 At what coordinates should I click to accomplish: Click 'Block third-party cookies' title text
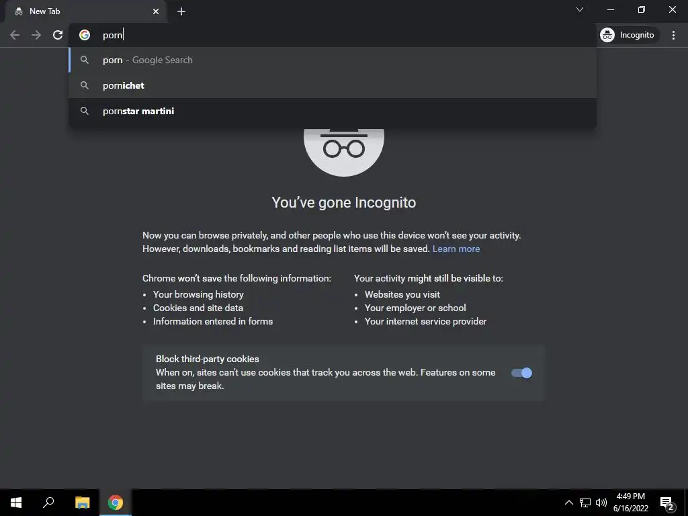[208, 359]
